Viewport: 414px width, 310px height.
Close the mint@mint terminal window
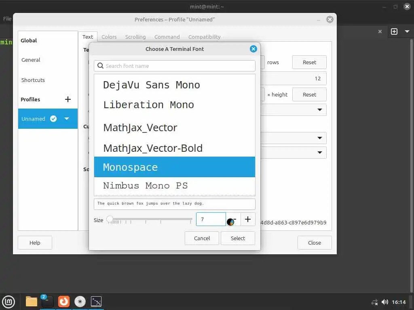pyautogui.click(x=407, y=6)
